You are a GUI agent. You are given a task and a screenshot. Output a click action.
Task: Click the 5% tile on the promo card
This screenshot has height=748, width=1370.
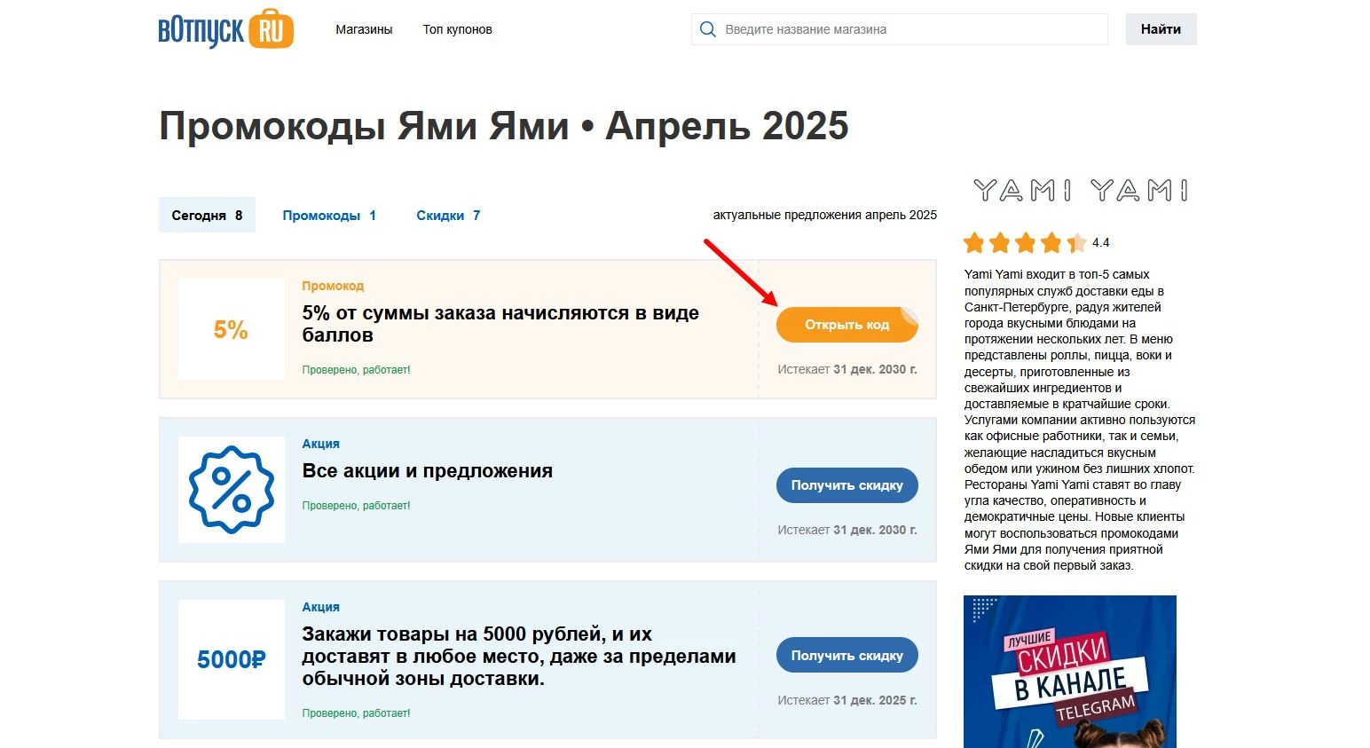[x=231, y=329]
